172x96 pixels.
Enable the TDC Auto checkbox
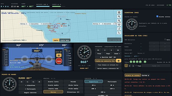click(165, 39)
